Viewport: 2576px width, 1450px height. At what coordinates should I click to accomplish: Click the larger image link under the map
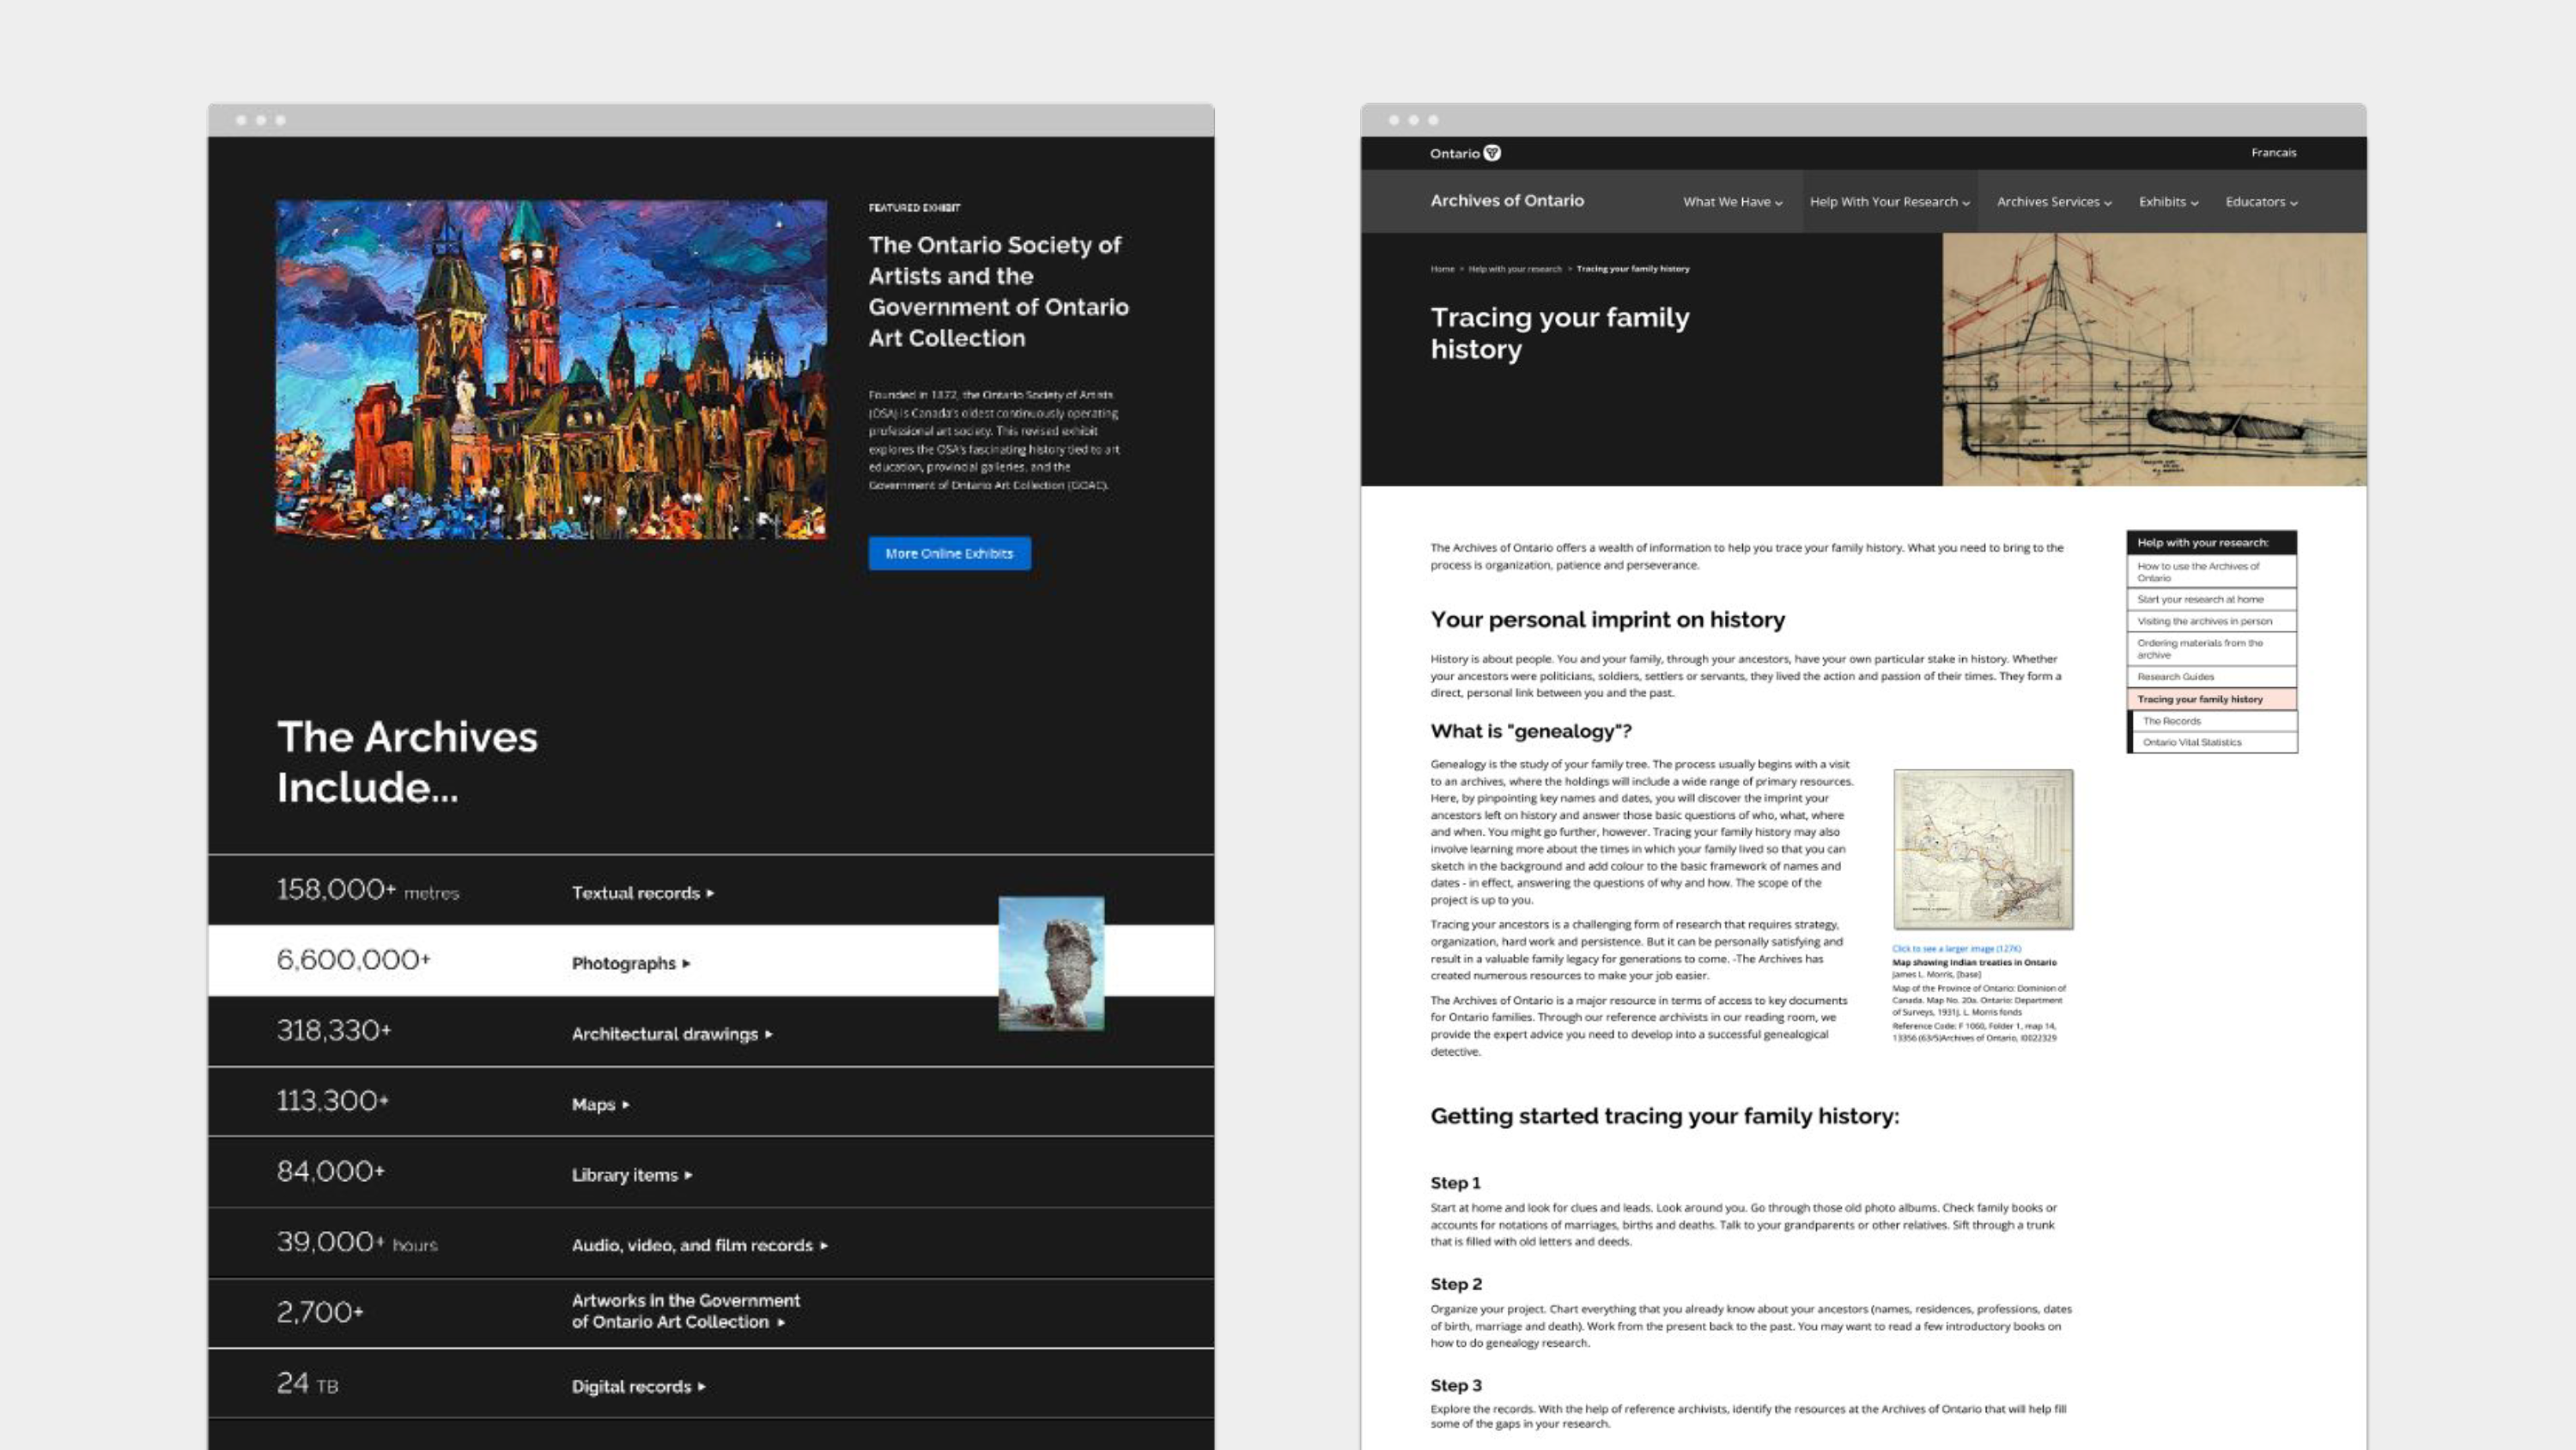[x=1956, y=948]
